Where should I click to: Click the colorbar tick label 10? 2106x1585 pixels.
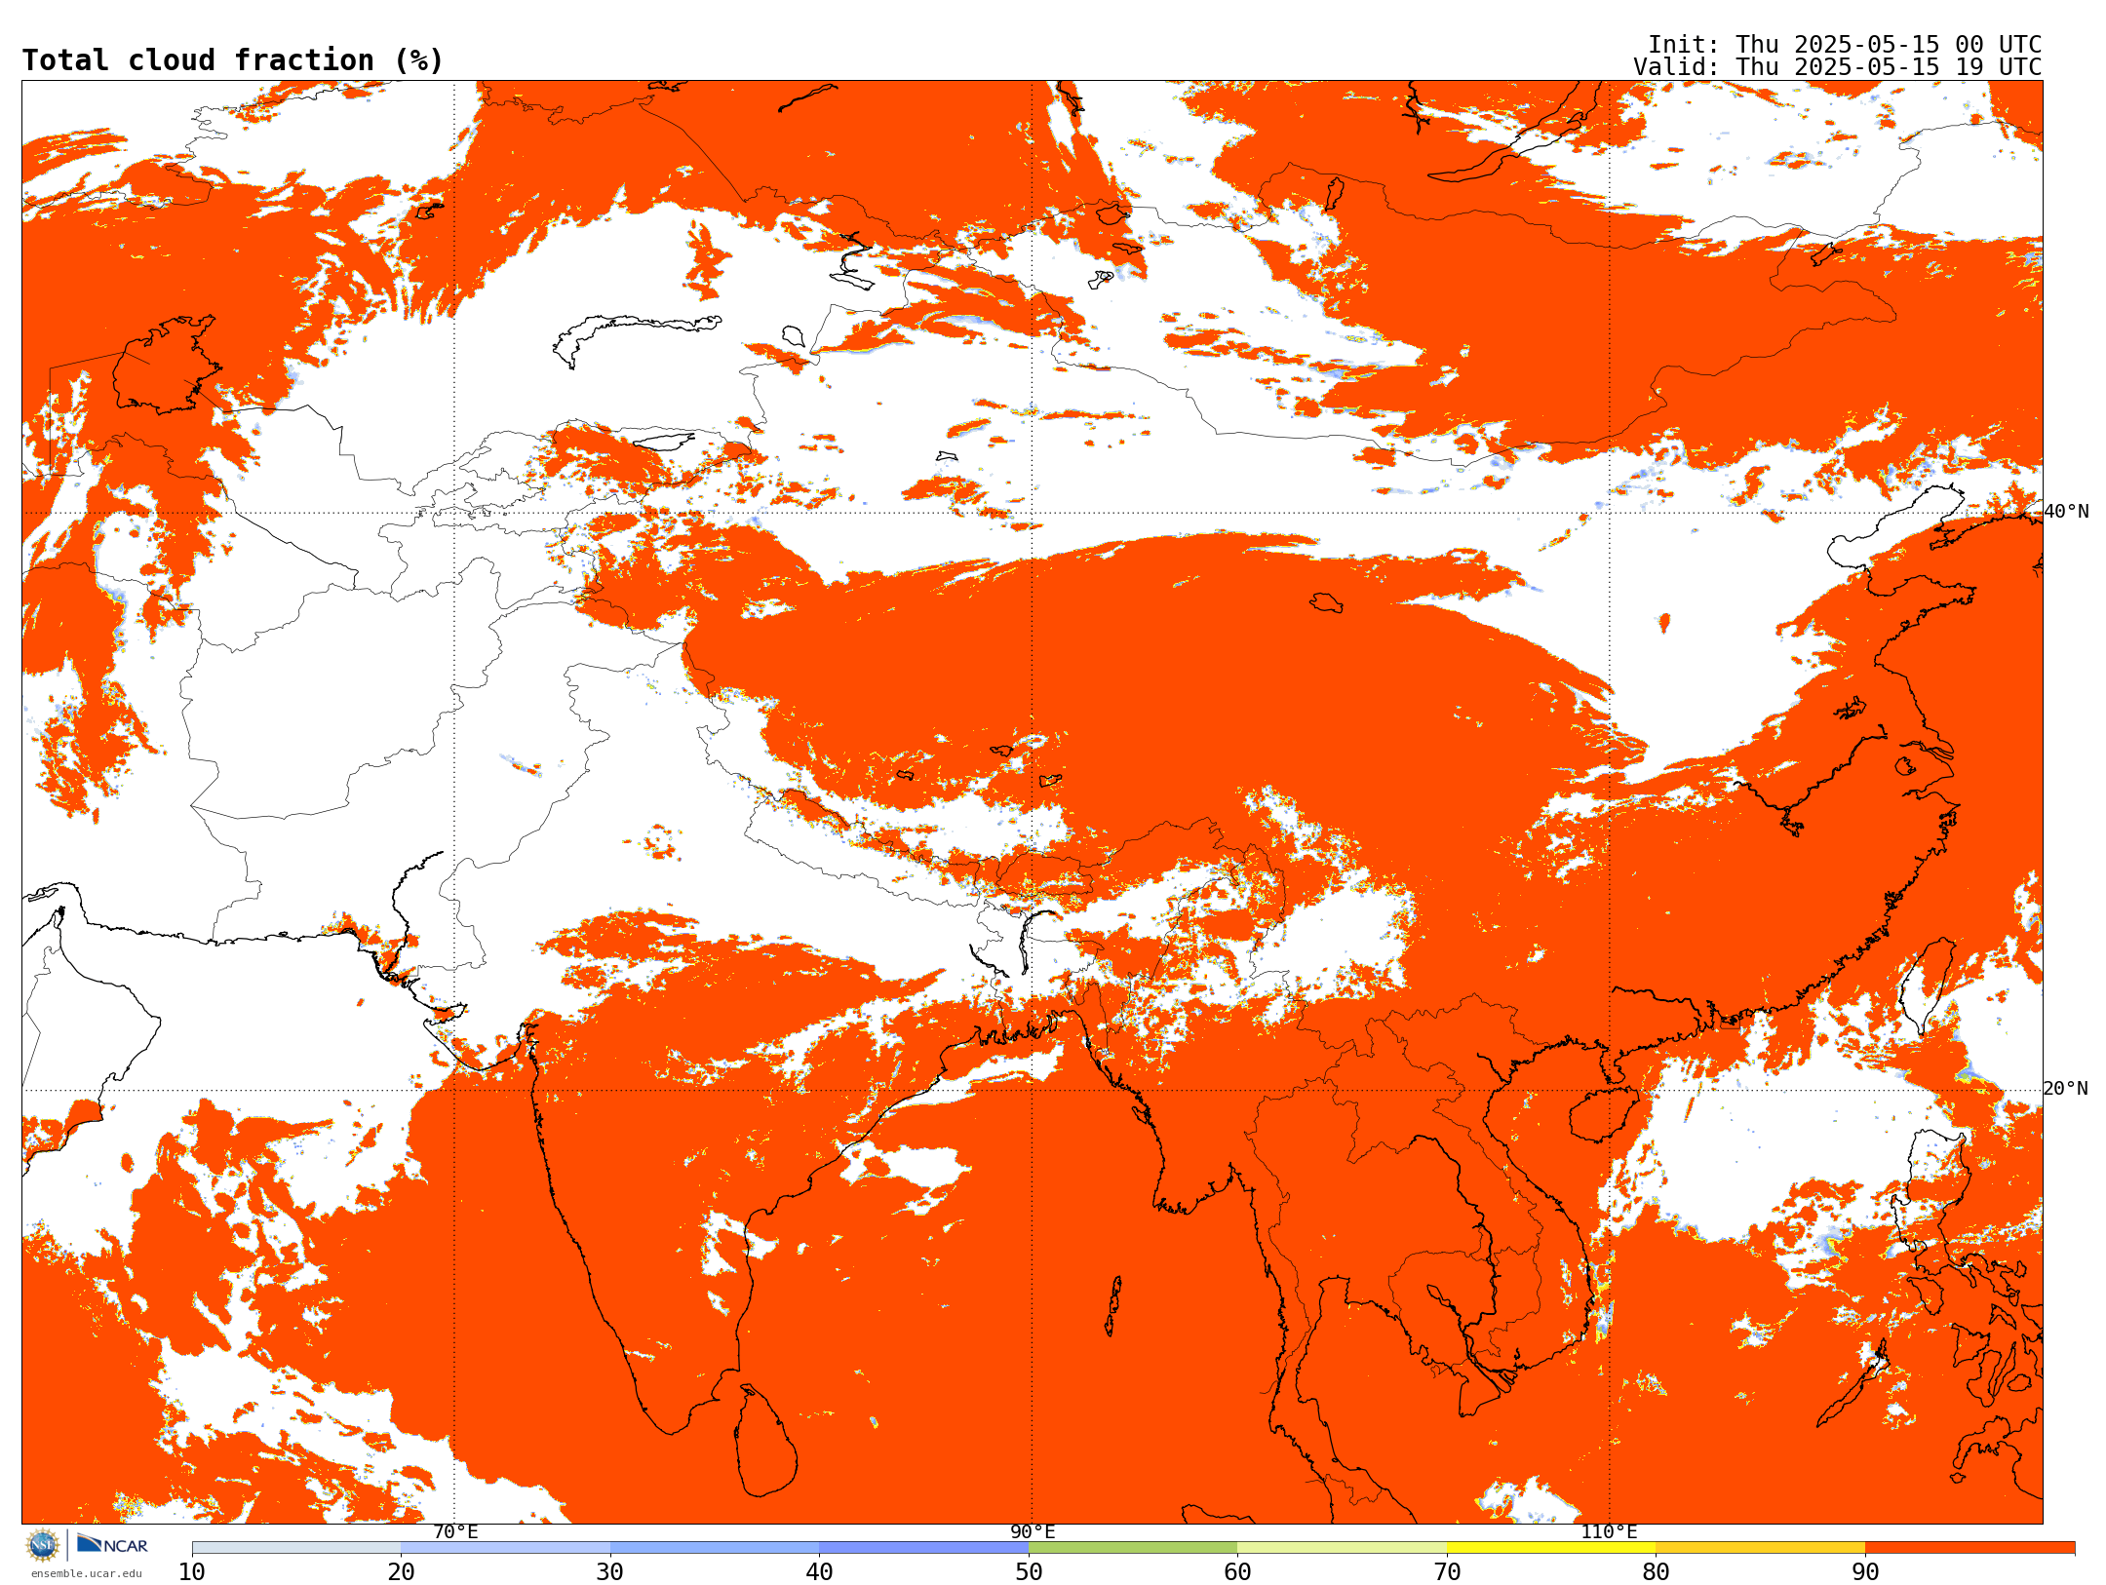tap(192, 1572)
